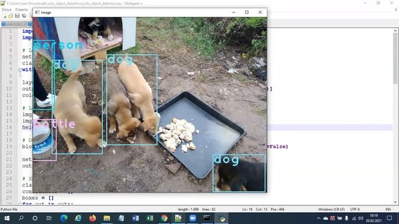The height and width of the screenshot is (224, 399).
Task: Open Zoom from the taskbar
Action: (193, 218)
